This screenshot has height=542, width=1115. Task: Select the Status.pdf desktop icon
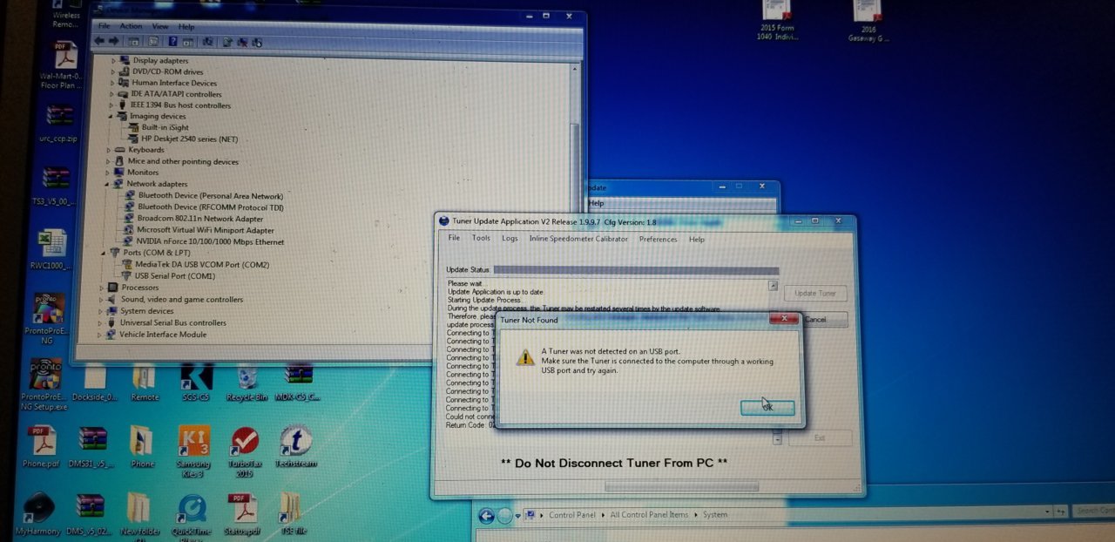(x=241, y=514)
